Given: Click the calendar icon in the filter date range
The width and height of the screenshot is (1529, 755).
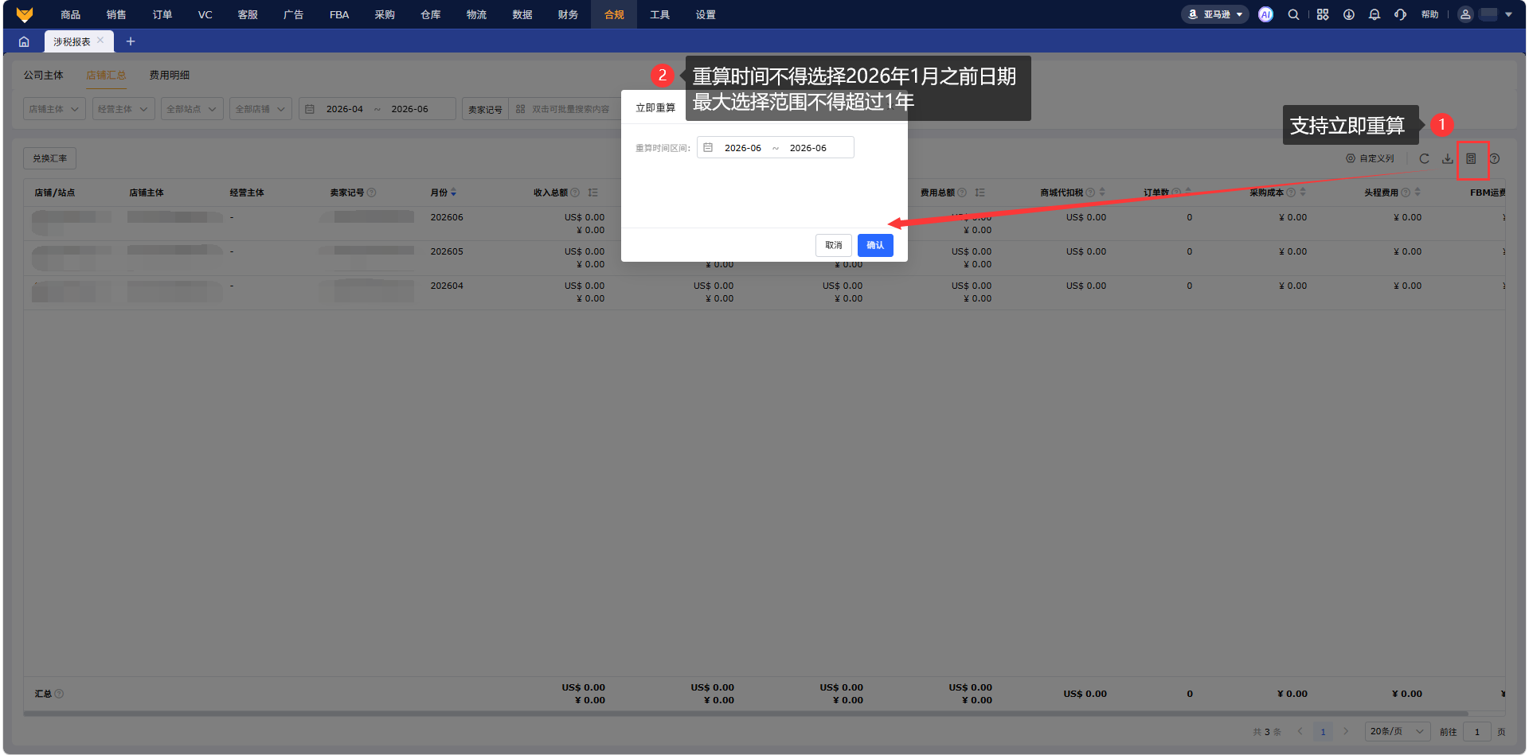Looking at the screenshot, I should pyautogui.click(x=310, y=109).
